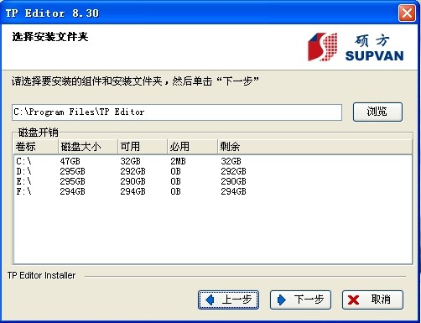Screen dimensions: 421x323
Task: Click the 磁盘大小 column header
Action: pyautogui.click(x=88, y=147)
